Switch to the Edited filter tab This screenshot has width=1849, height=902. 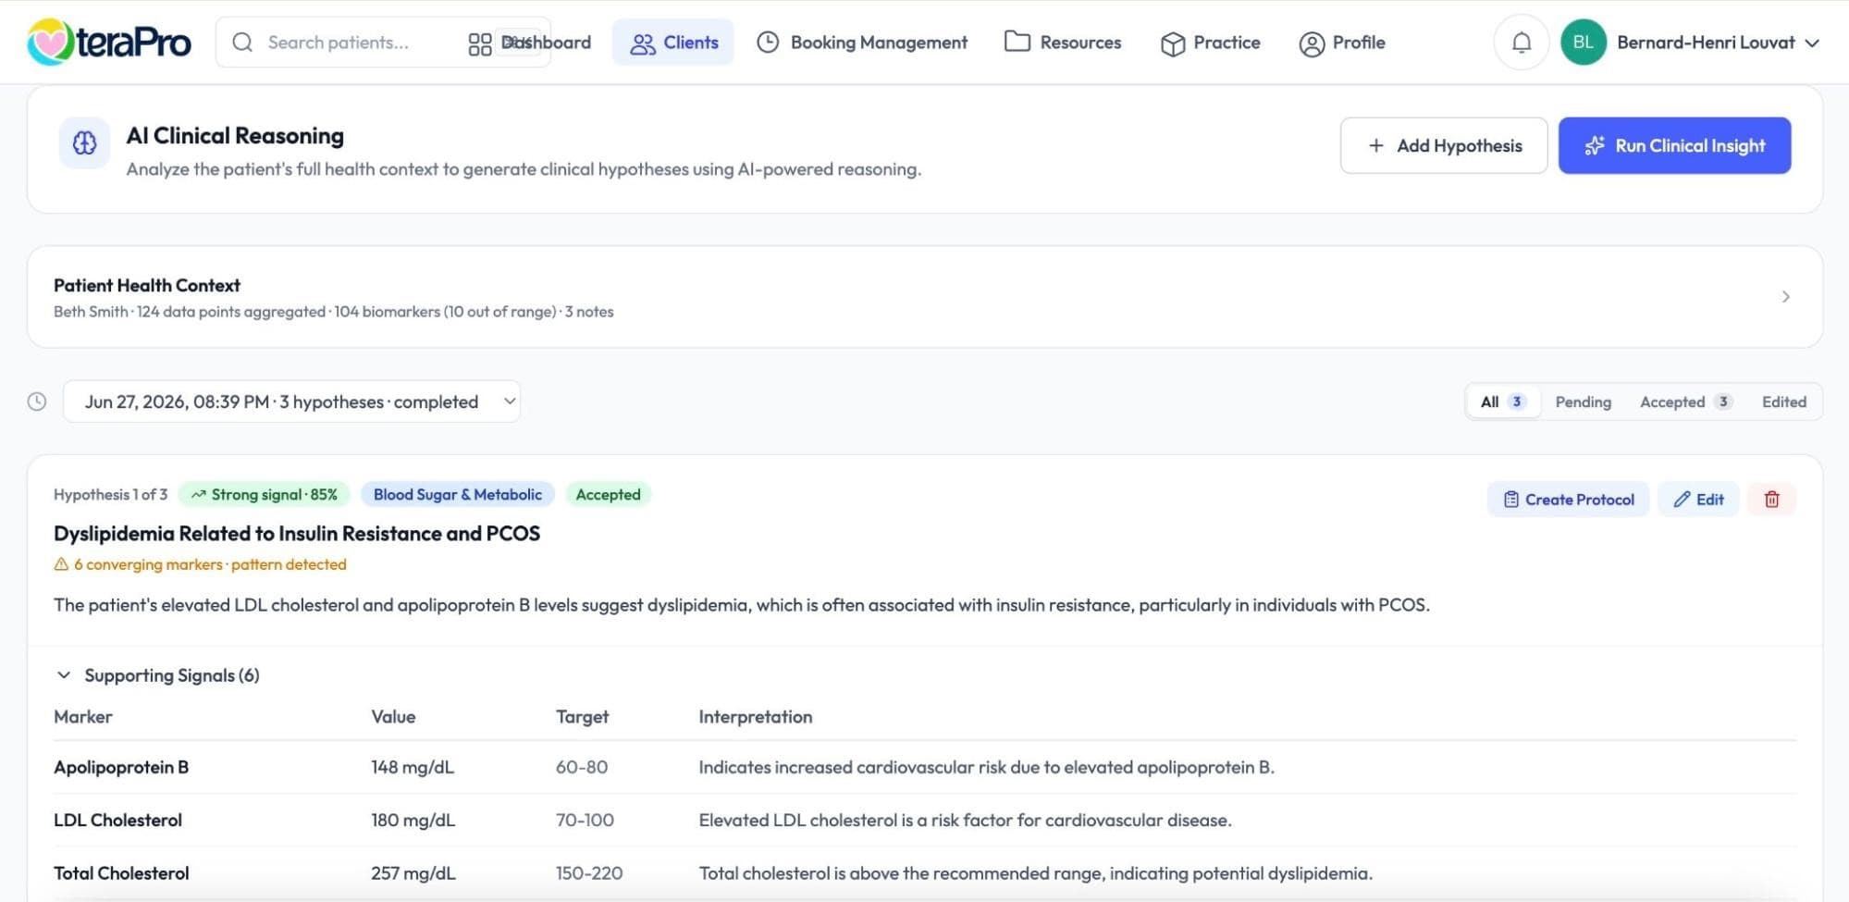[x=1783, y=402]
